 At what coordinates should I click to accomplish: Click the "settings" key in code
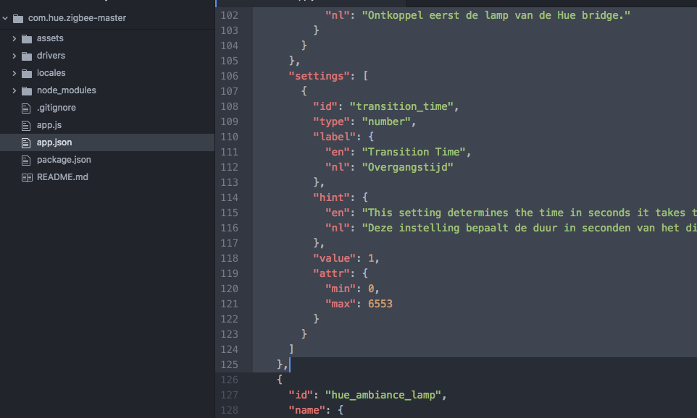[x=320, y=76]
